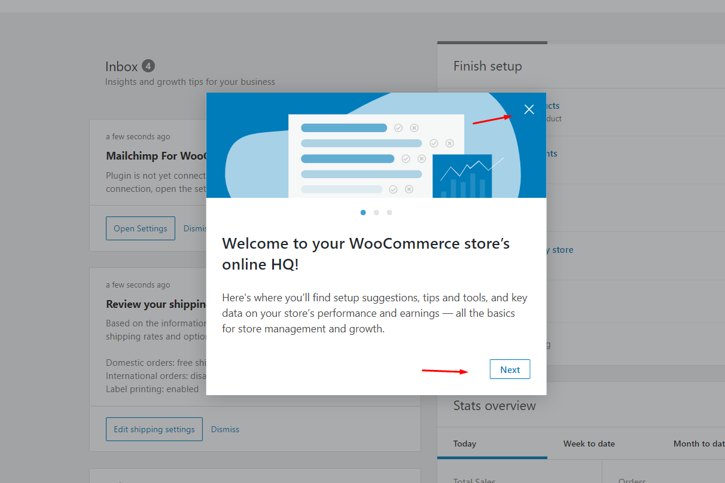725x483 pixels.
Task: Click the Inbox unread count badge
Action: [x=148, y=66]
